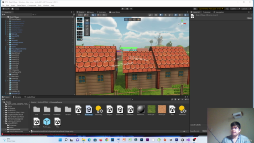Select the BeakVillage lighting settings asset
Image resolution: width=254 pixels, height=143 pixels.
click(99, 110)
